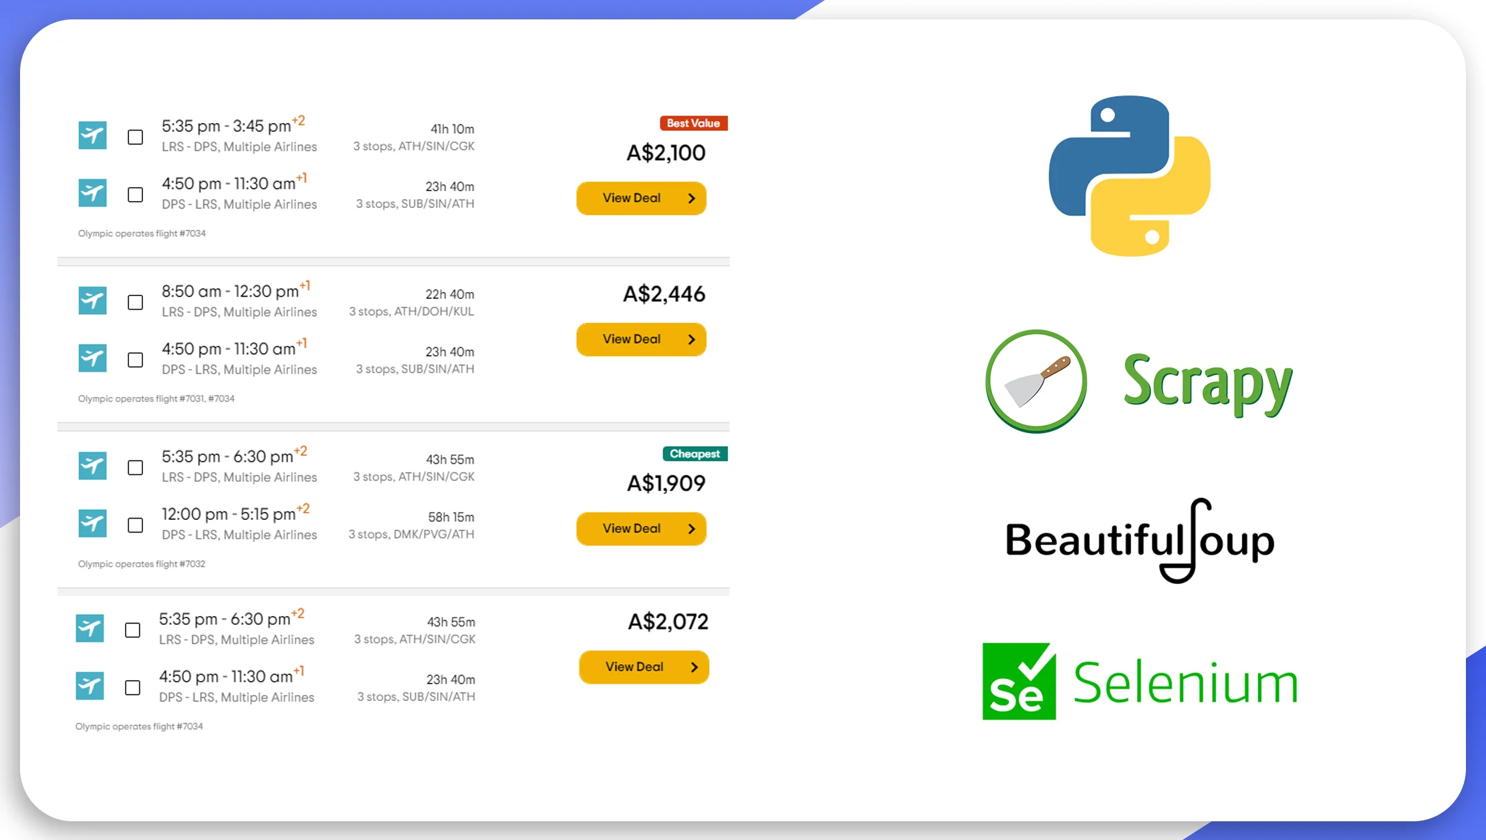Image resolution: width=1486 pixels, height=840 pixels.
Task: Open View Deal for the A$2,072 fare
Action: pyautogui.click(x=644, y=666)
